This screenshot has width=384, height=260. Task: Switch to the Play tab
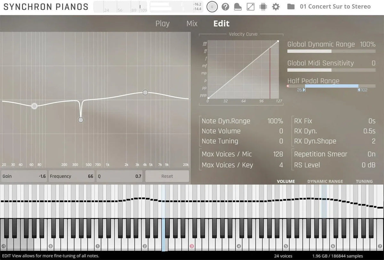(162, 24)
